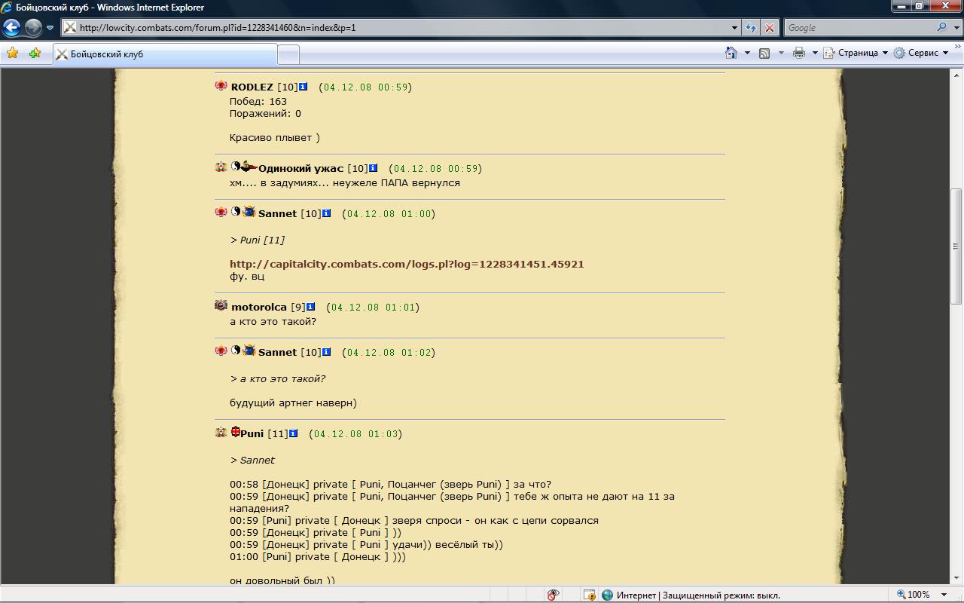Click the RSS feeds icon
The height and width of the screenshot is (603, 964).
pyautogui.click(x=764, y=53)
